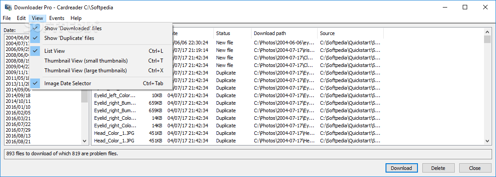Click the Close button at bottom right

point(475,168)
